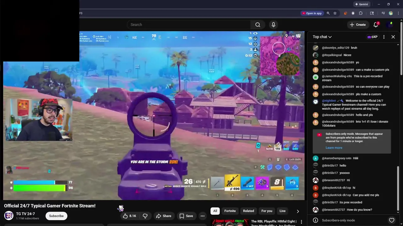Open the Chrome profile avatar
The image size is (403, 226).
391,13
